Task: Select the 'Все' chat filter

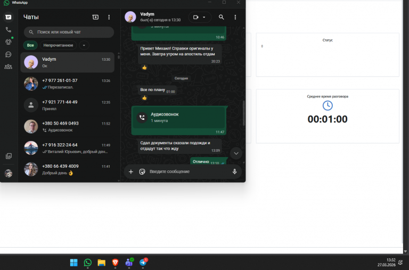Action: tap(30, 45)
